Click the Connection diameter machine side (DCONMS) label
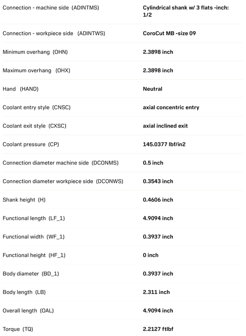The image size is (246, 336). [x=61, y=163]
